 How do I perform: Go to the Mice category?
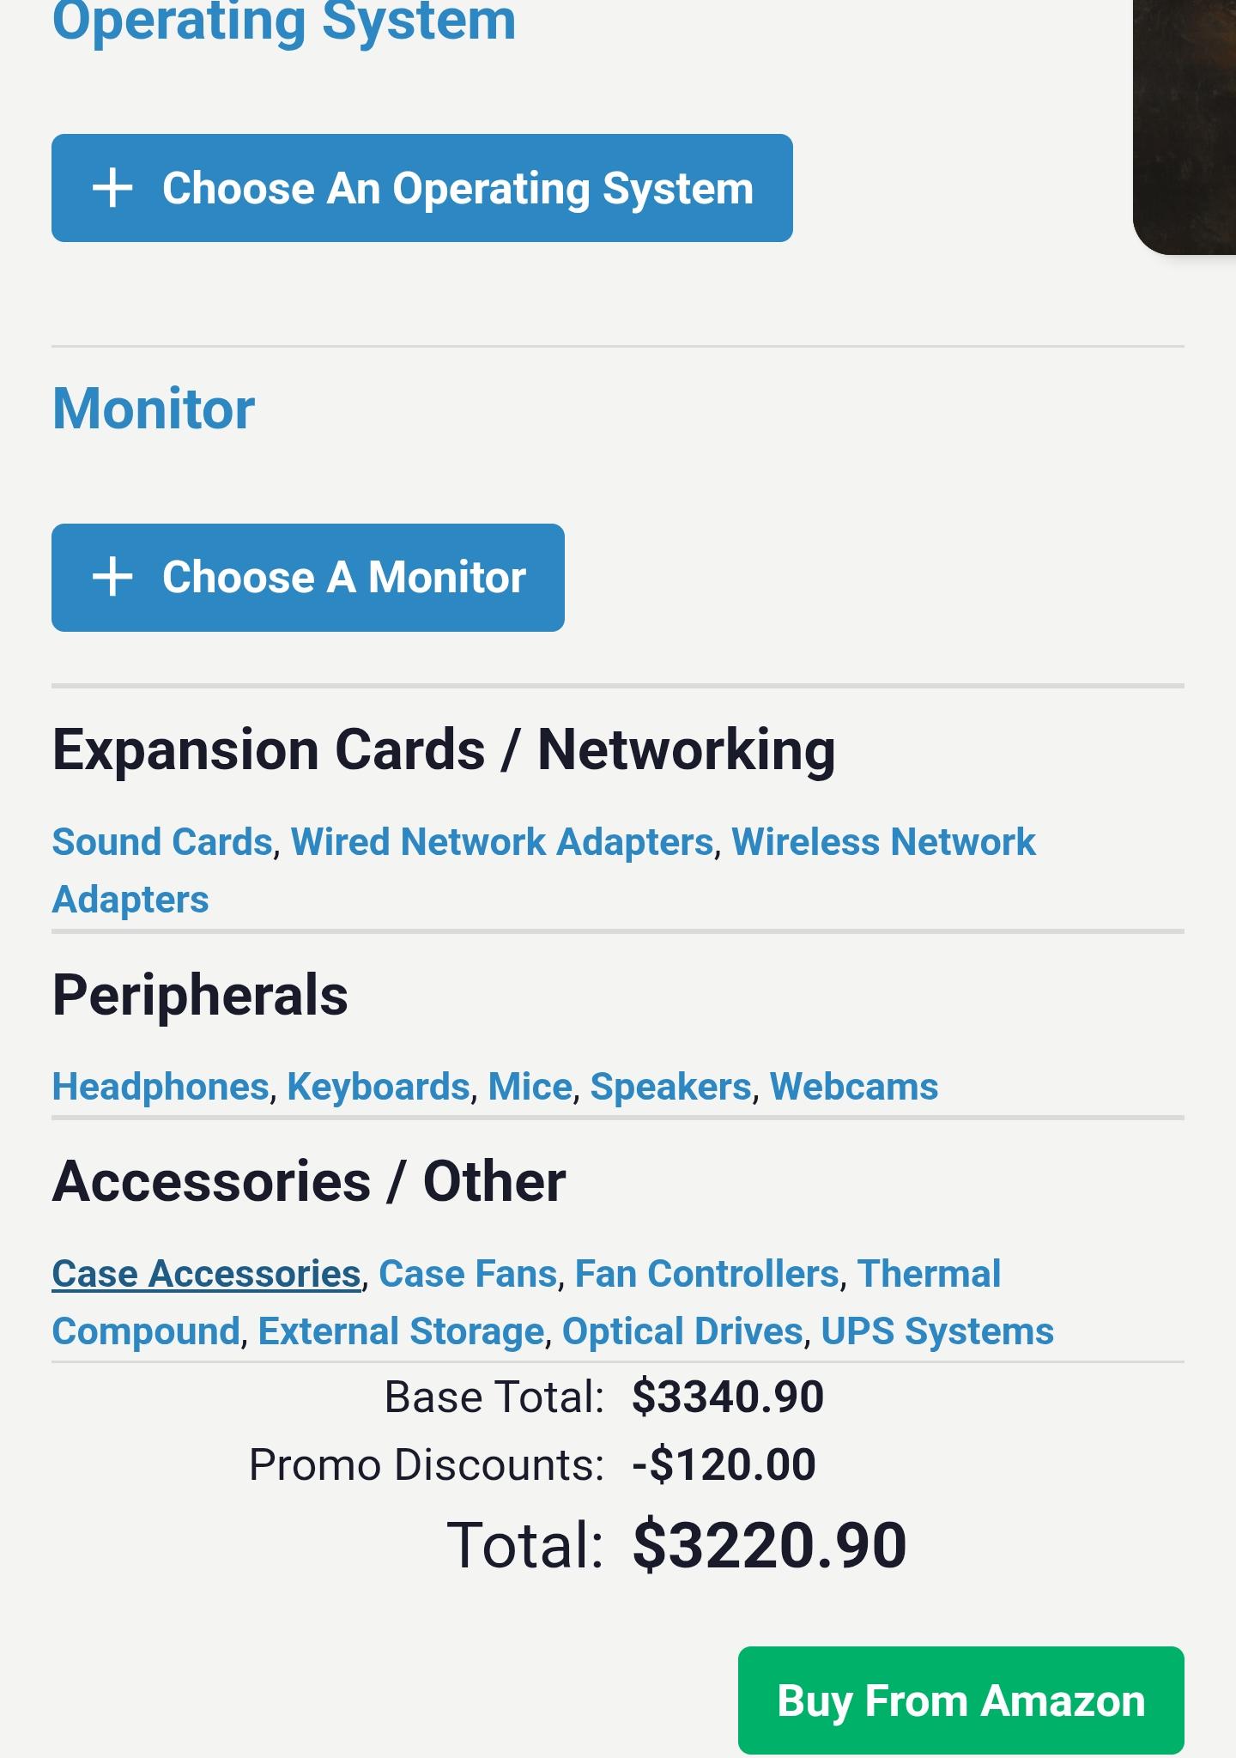(530, 1087)
